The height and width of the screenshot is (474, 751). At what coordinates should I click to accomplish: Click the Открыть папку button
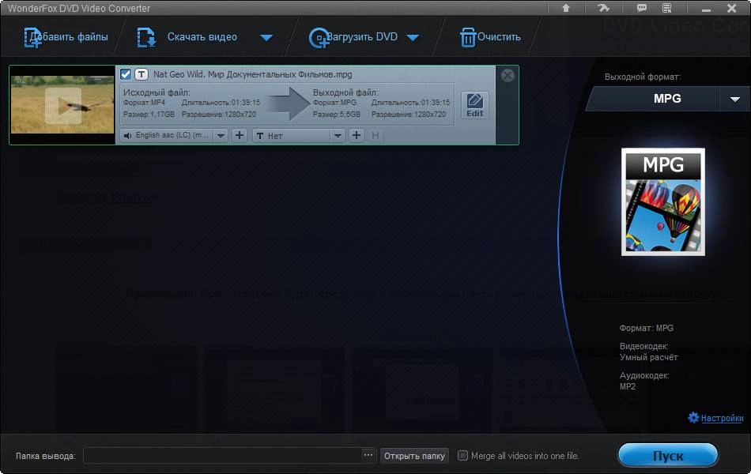(x=414, y=456)
